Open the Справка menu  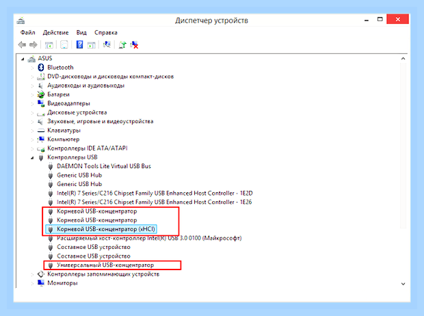pos(106,32)
